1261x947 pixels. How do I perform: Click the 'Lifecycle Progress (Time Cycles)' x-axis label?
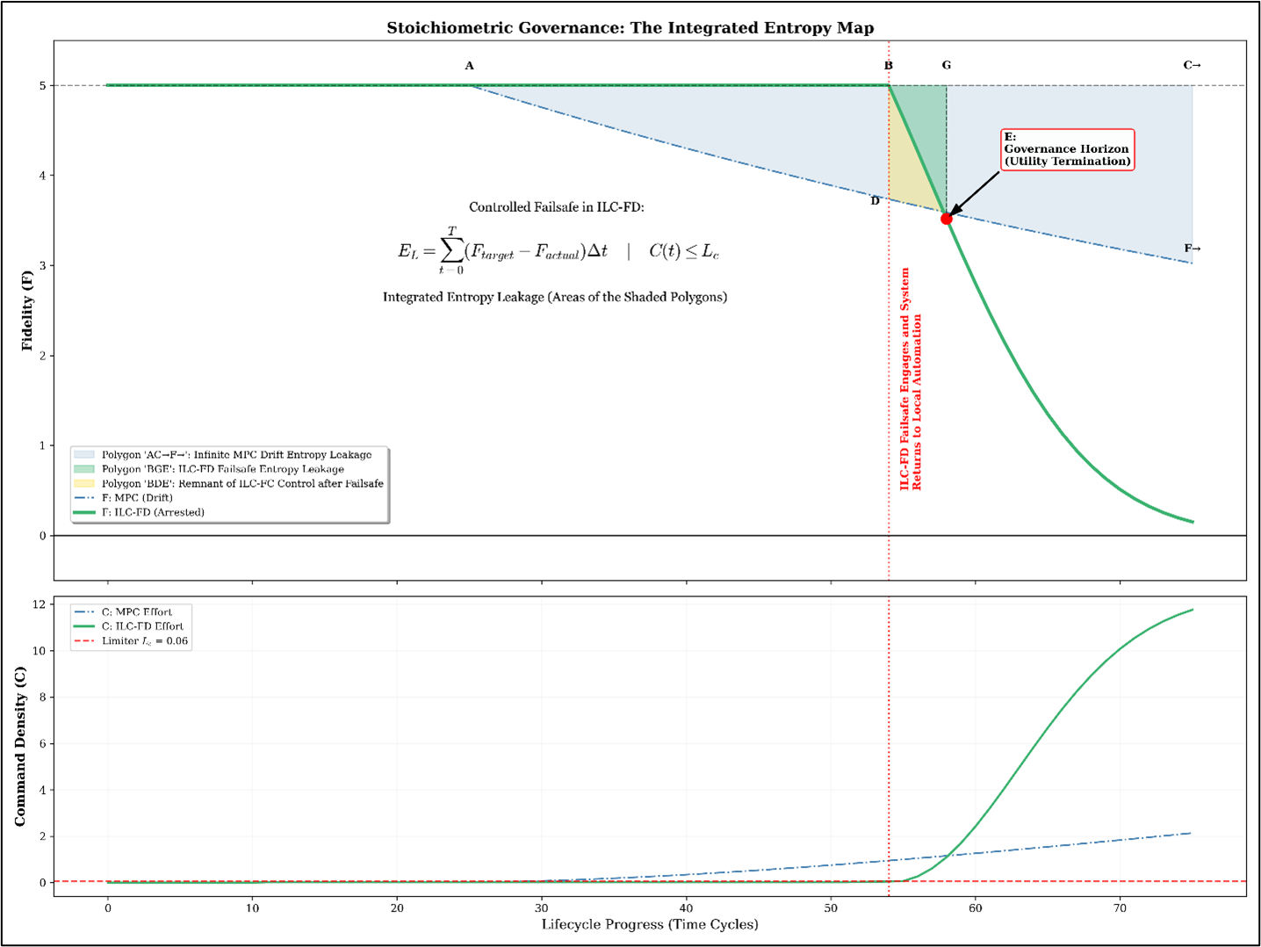(x=650, y=924)
